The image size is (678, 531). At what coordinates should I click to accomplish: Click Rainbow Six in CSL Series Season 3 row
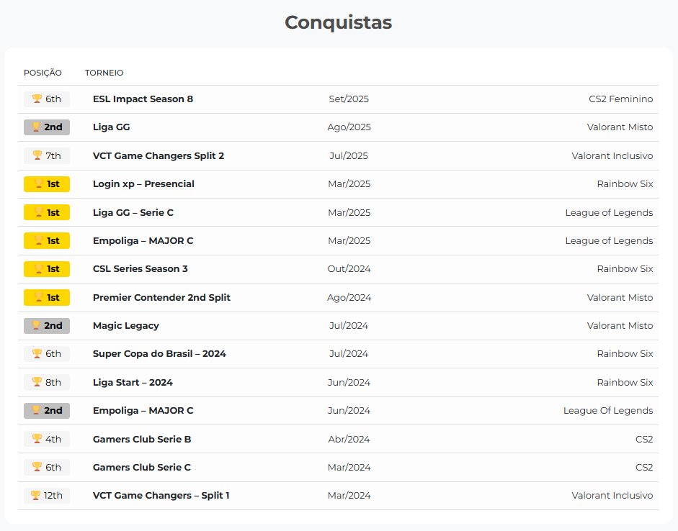click(625, 268)
